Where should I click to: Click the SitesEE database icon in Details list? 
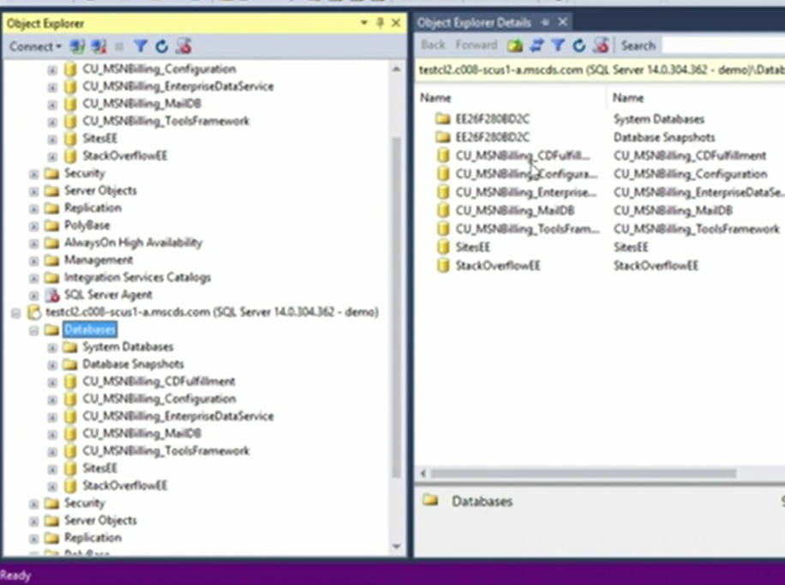click(443, 247)
